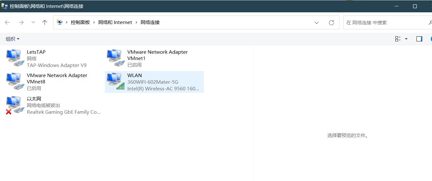This screenshot has width=432, height=181.
Task: Click the 以太网 connection name
Action: (34, 99)
